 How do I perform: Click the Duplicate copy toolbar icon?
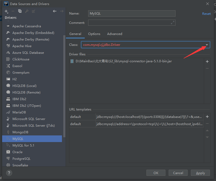20,11
